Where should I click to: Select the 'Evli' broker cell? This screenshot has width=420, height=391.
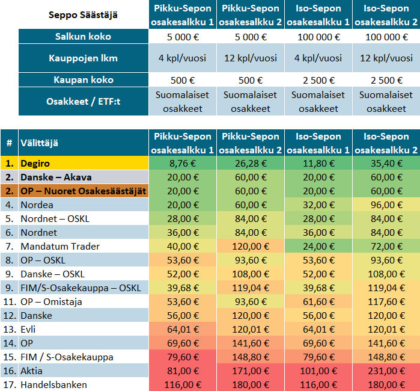coord(84,329)
